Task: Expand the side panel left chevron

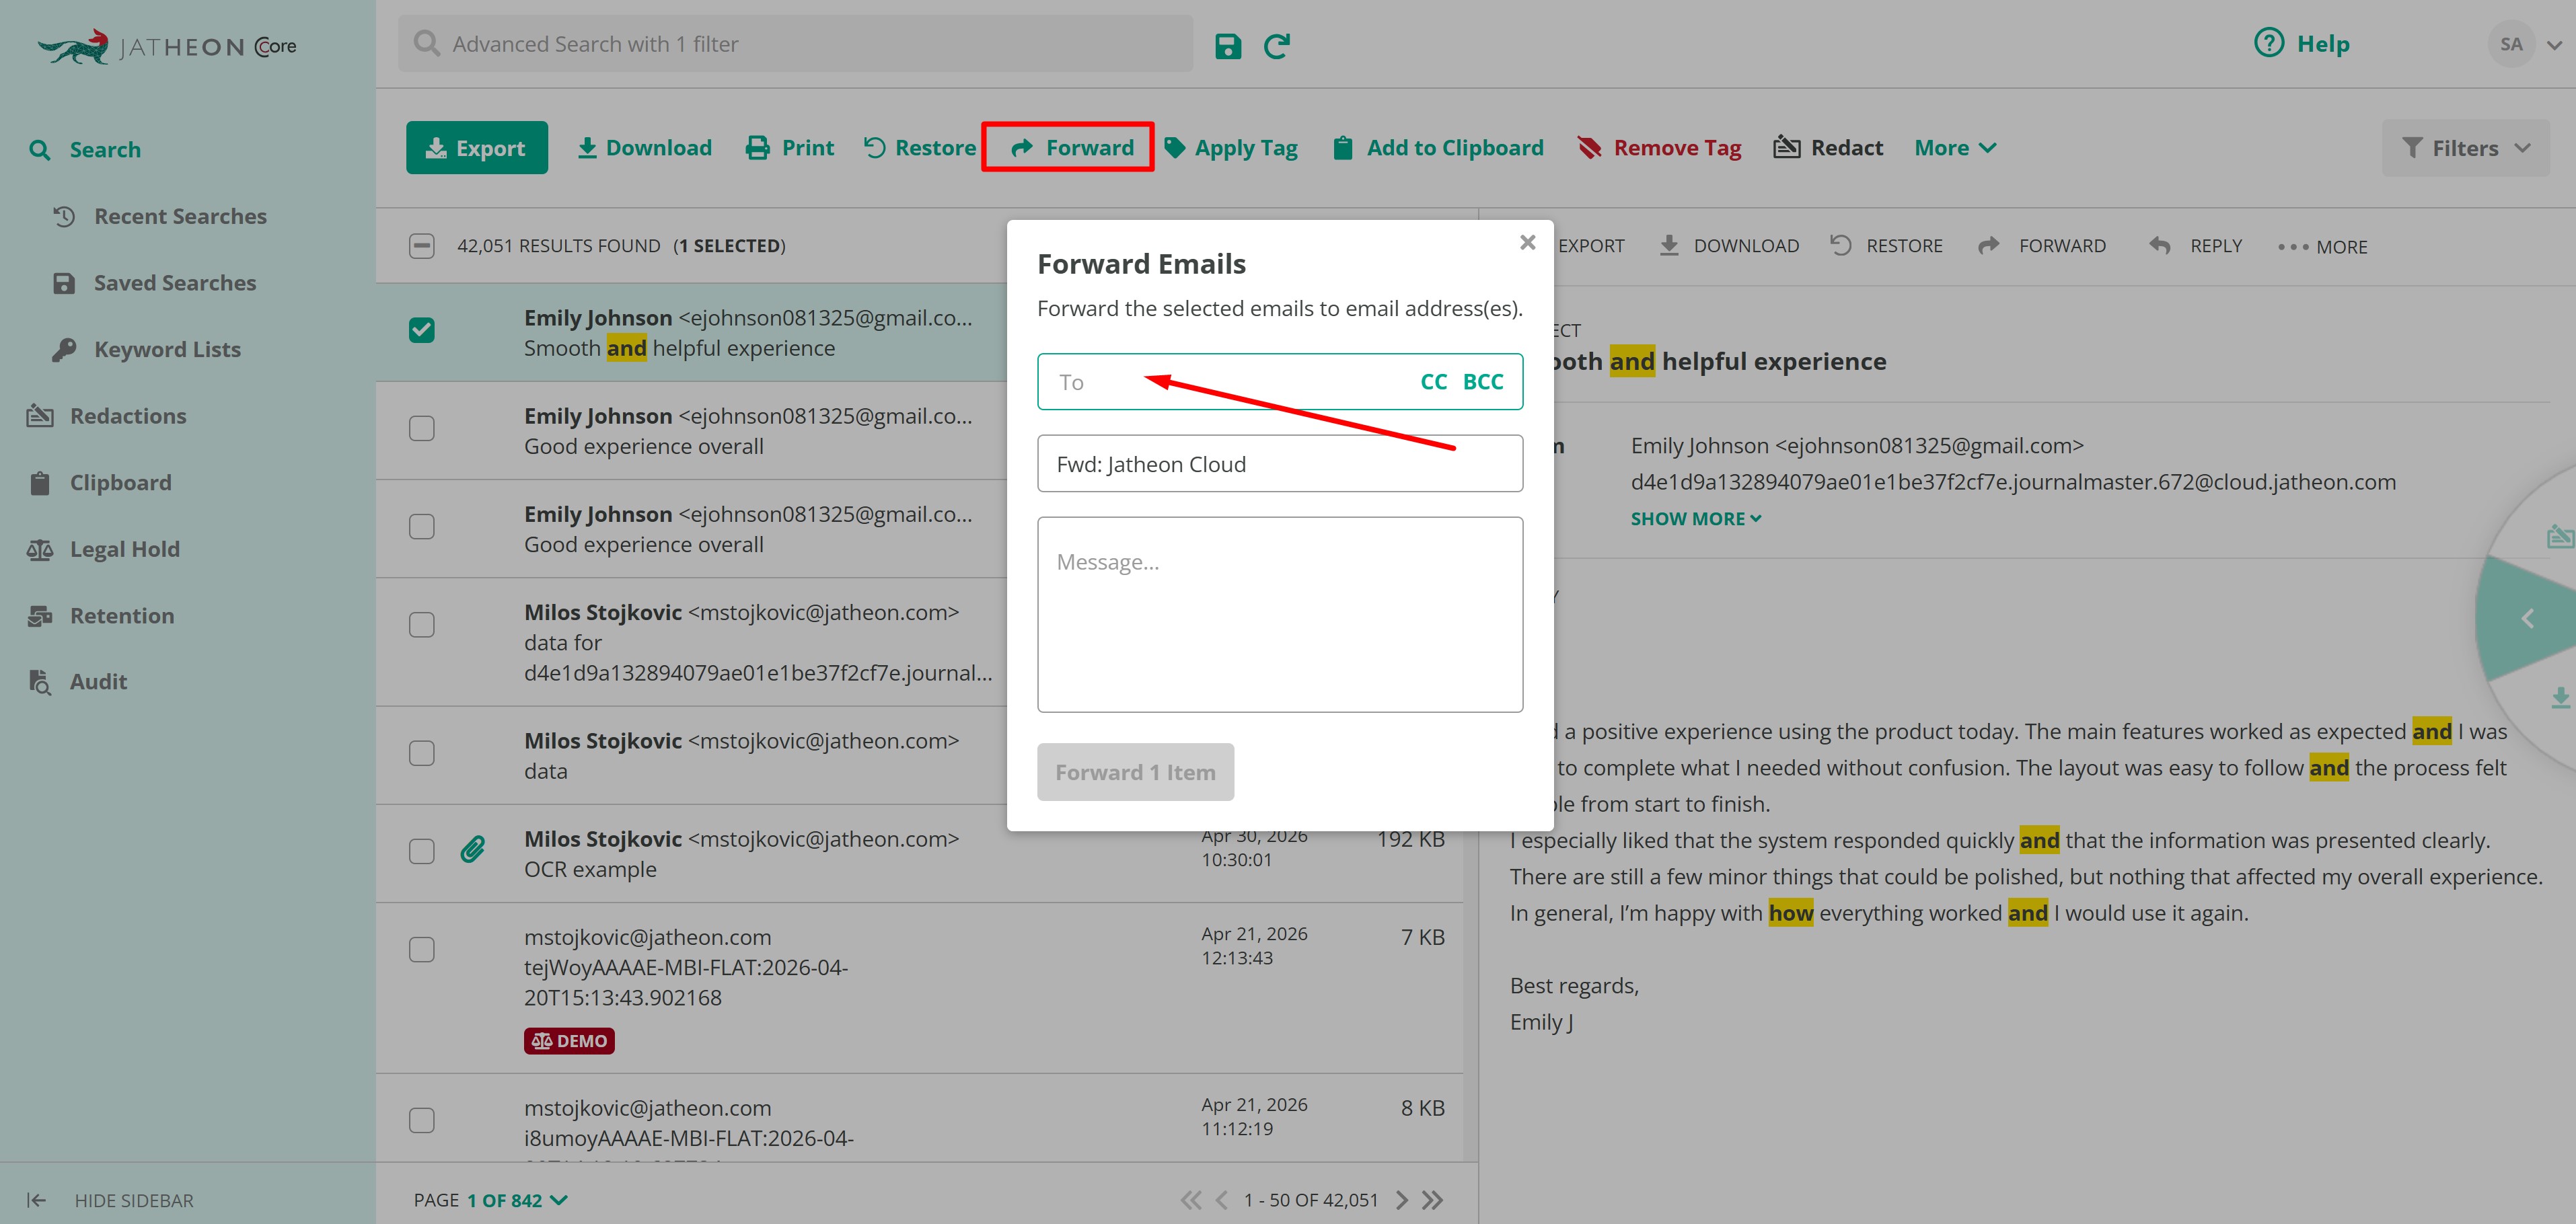Action: pos(2527,619)
